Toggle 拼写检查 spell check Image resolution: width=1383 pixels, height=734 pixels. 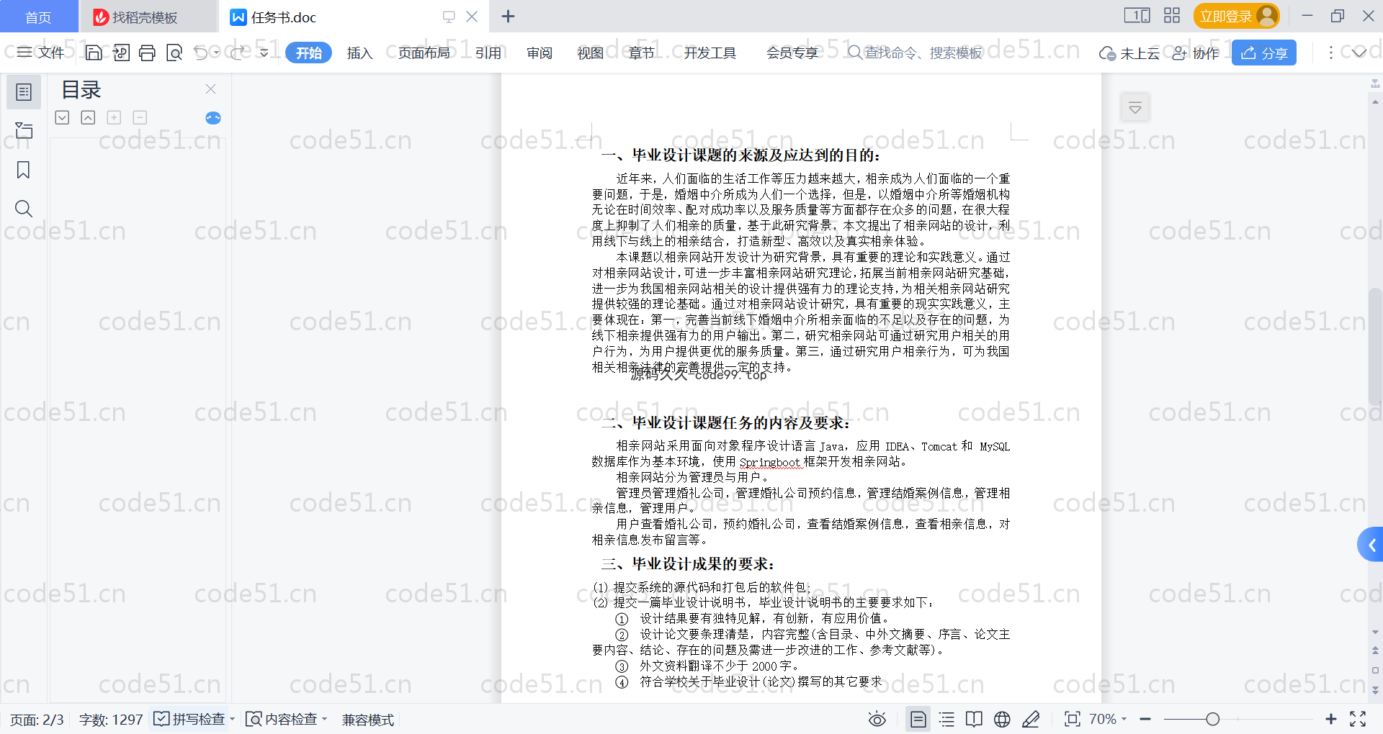tap(189, 719)
